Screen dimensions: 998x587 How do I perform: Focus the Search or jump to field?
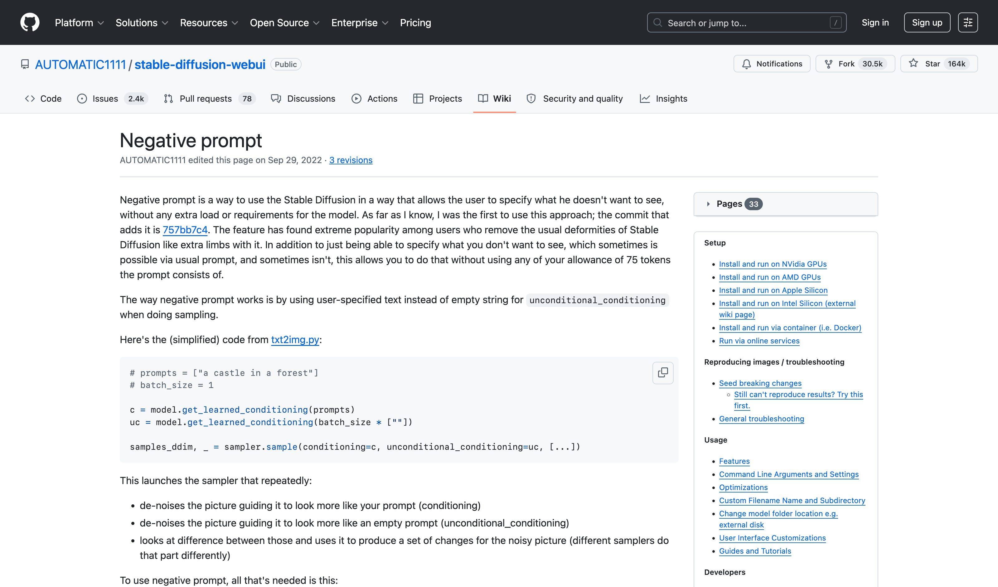point(747,22)
